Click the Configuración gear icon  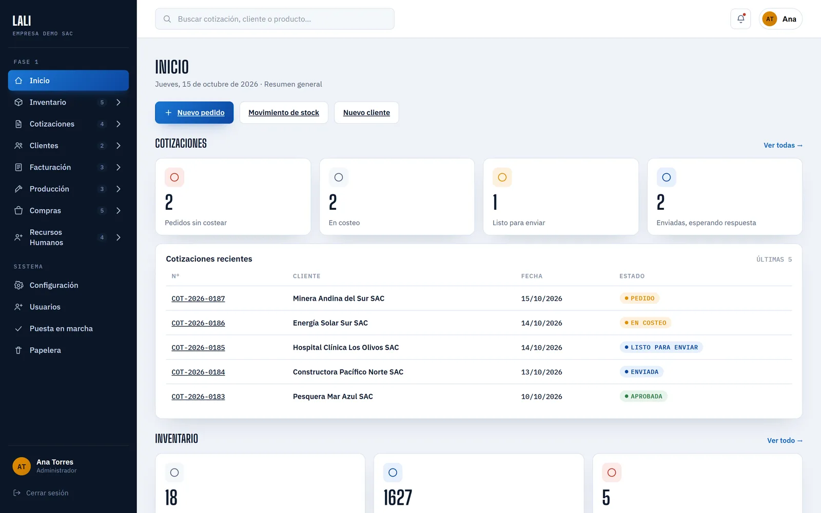point(18,285)
